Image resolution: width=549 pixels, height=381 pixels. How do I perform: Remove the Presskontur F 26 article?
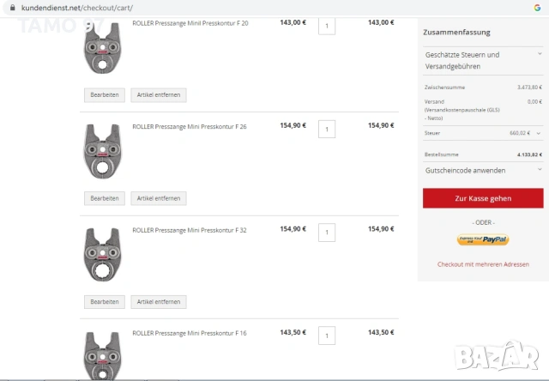point(159,198)
